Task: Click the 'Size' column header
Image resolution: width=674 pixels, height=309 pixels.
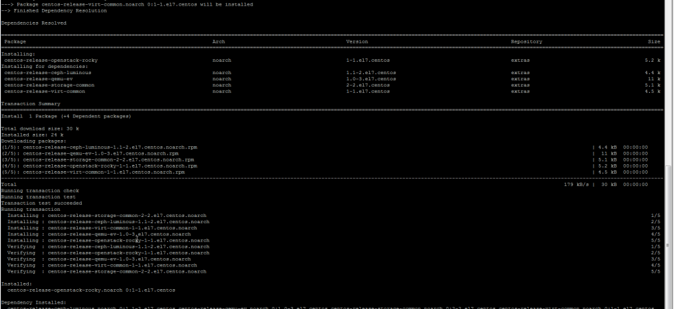Action: (x=654, y=42)
